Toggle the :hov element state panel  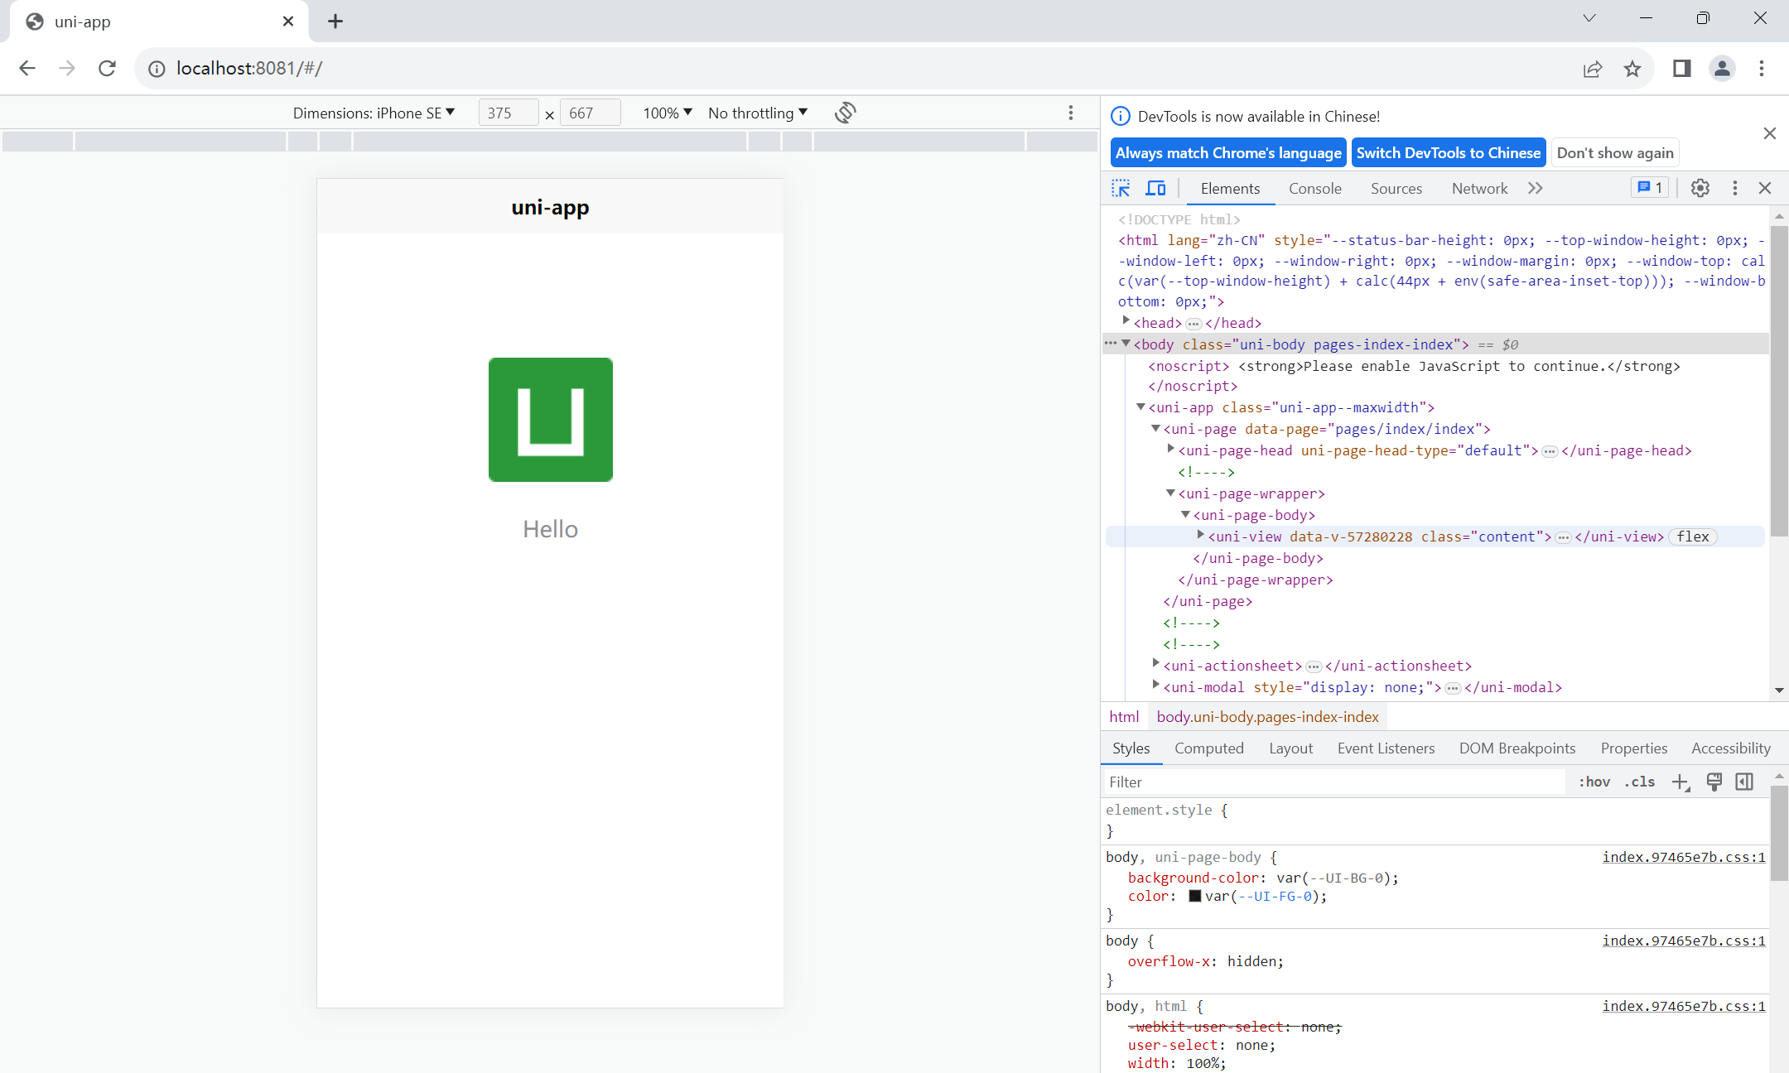[1594, 782]
